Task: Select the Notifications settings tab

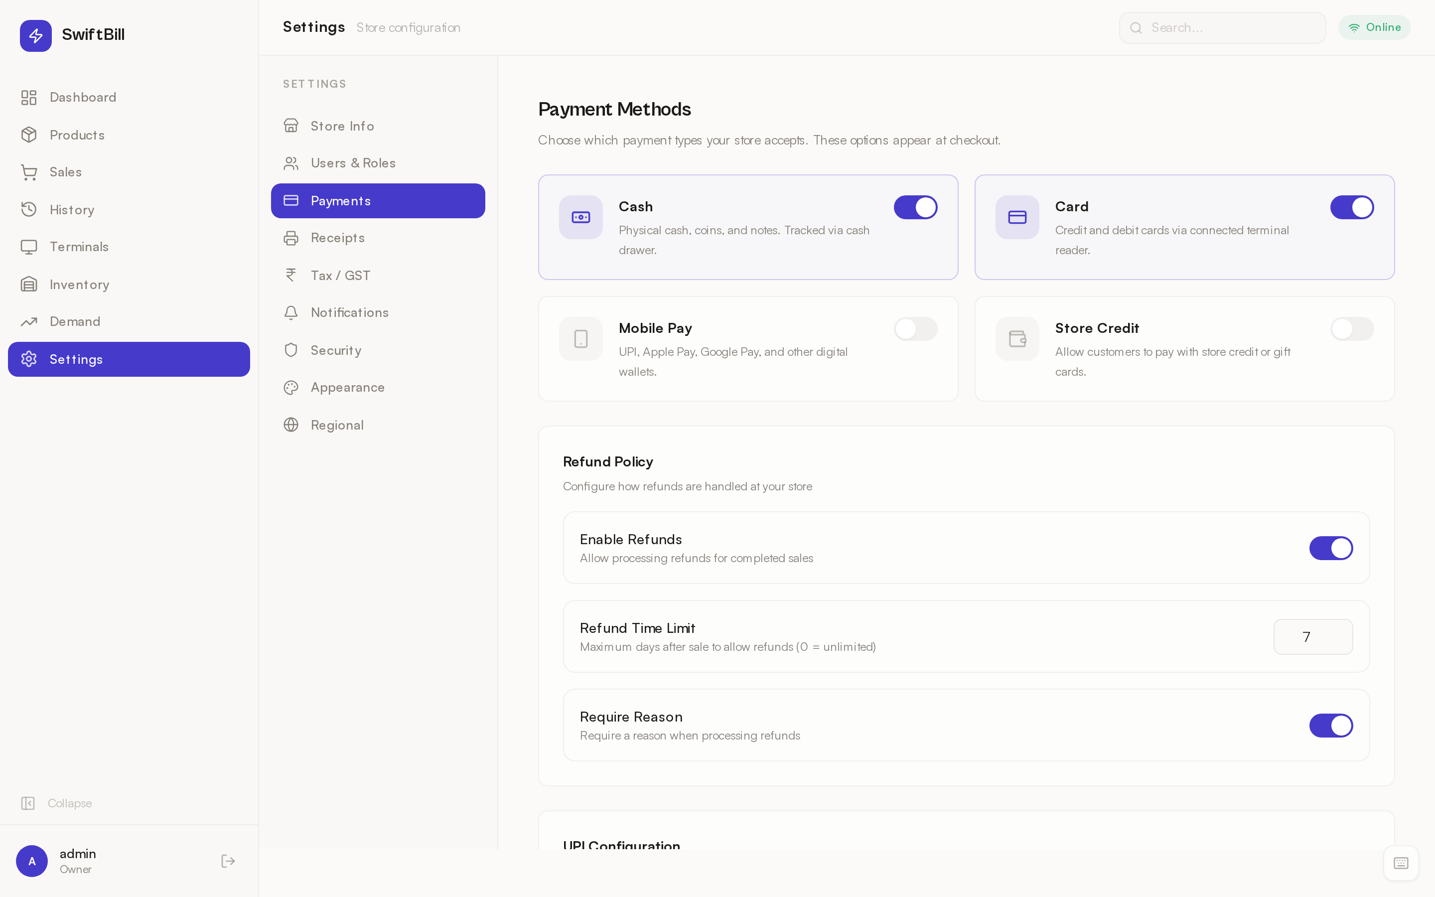Action: [378, 312]
